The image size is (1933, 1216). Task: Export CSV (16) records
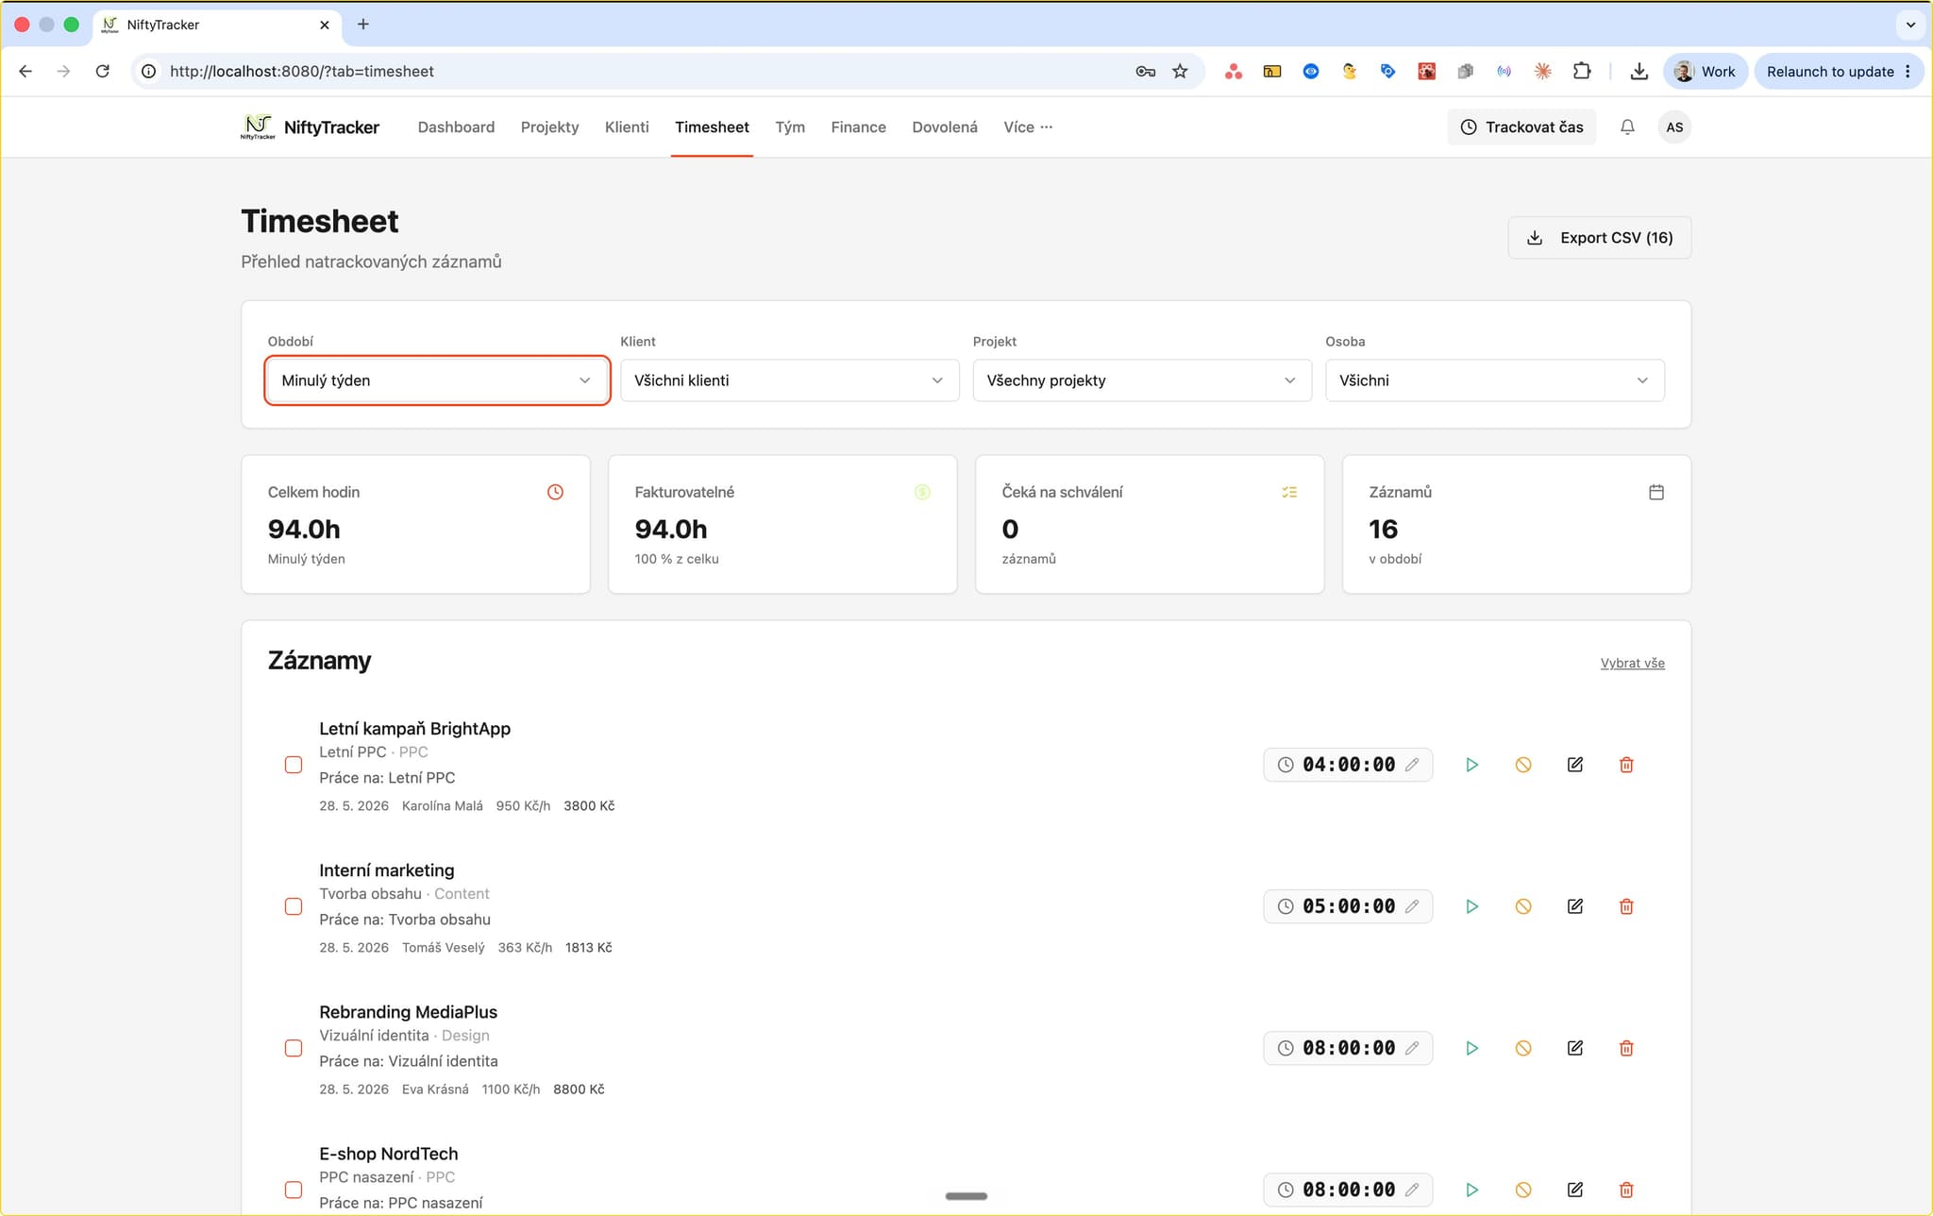tap(1599, 238)
